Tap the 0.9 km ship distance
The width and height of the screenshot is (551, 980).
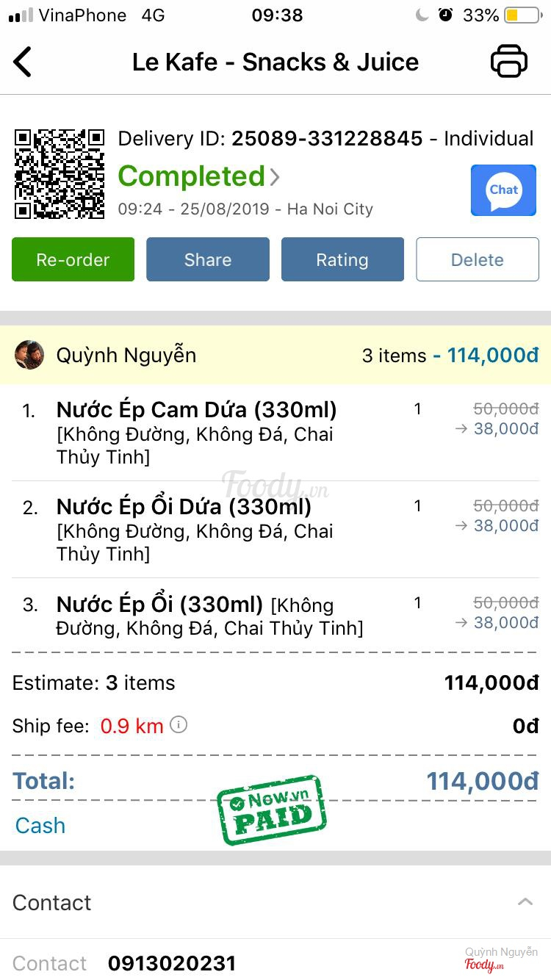tap(132, 727)
